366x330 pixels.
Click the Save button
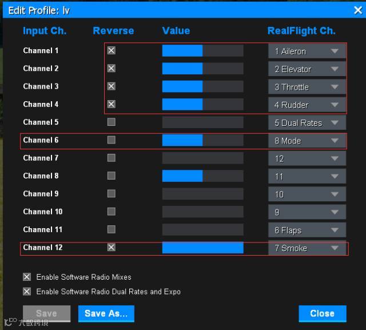(46, 313)
